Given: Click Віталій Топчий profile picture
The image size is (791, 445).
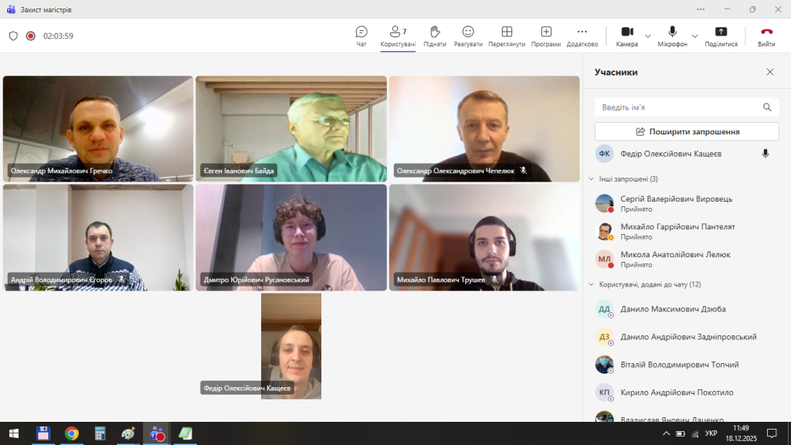Looking at the screenshot, I should [604, 365].
